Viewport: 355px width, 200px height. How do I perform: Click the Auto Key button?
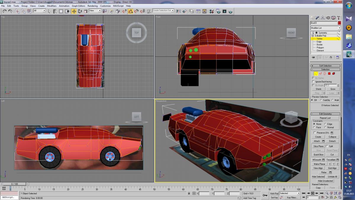coord(274,193)
